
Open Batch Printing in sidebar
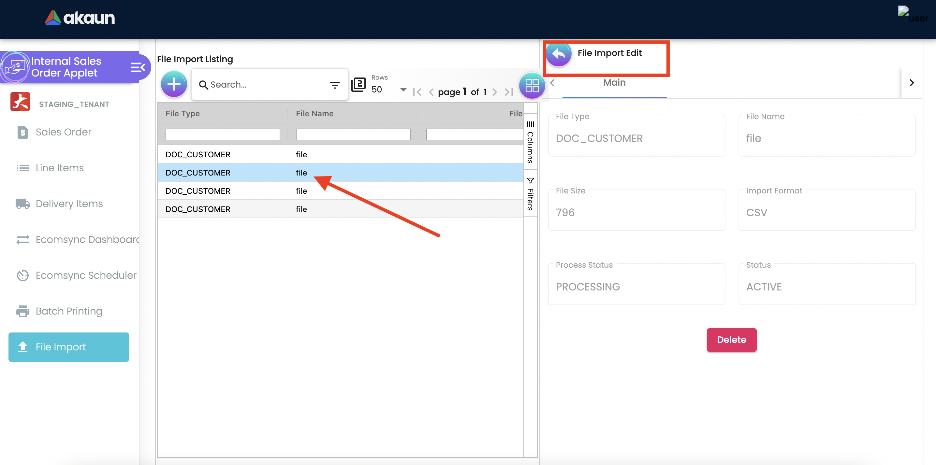[x=69, y=311]
